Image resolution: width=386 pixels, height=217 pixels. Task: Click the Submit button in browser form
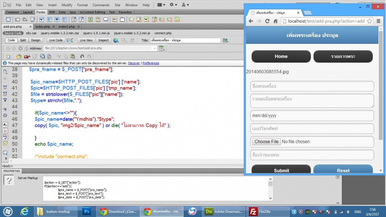click(281, 170)
